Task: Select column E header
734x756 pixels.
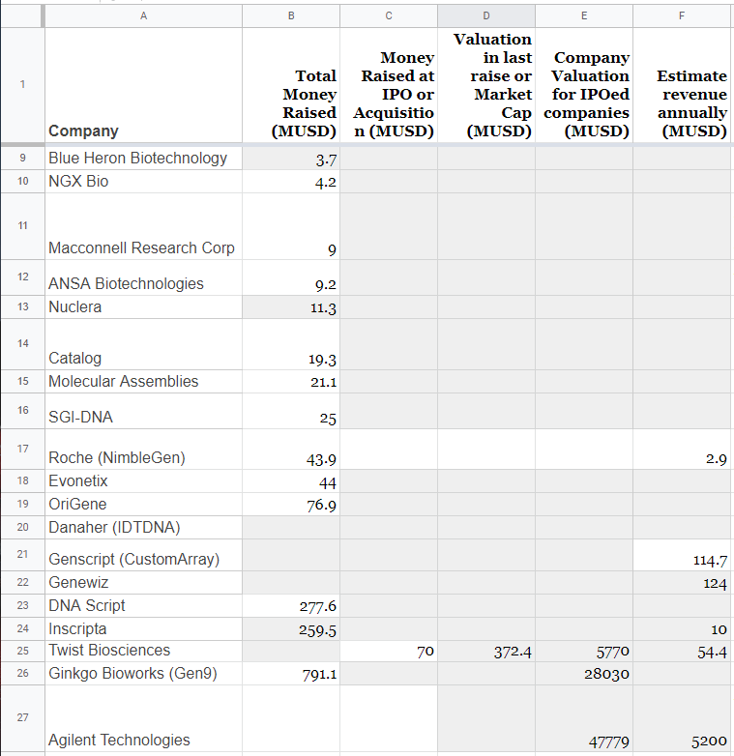Action: tap(584, 15)
